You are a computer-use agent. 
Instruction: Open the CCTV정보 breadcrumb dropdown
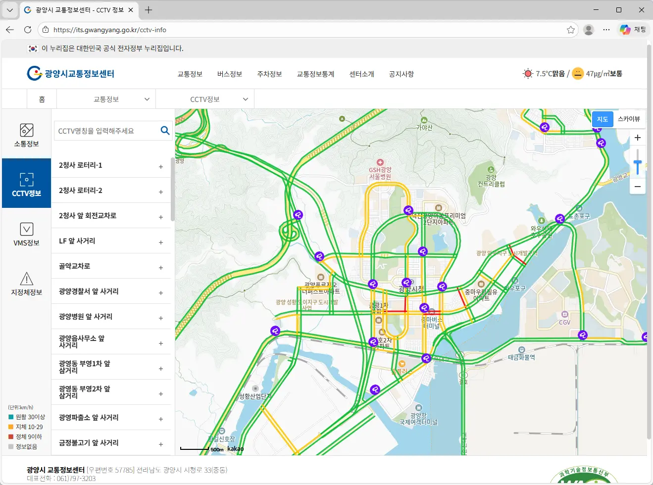[x=205, y=99]
